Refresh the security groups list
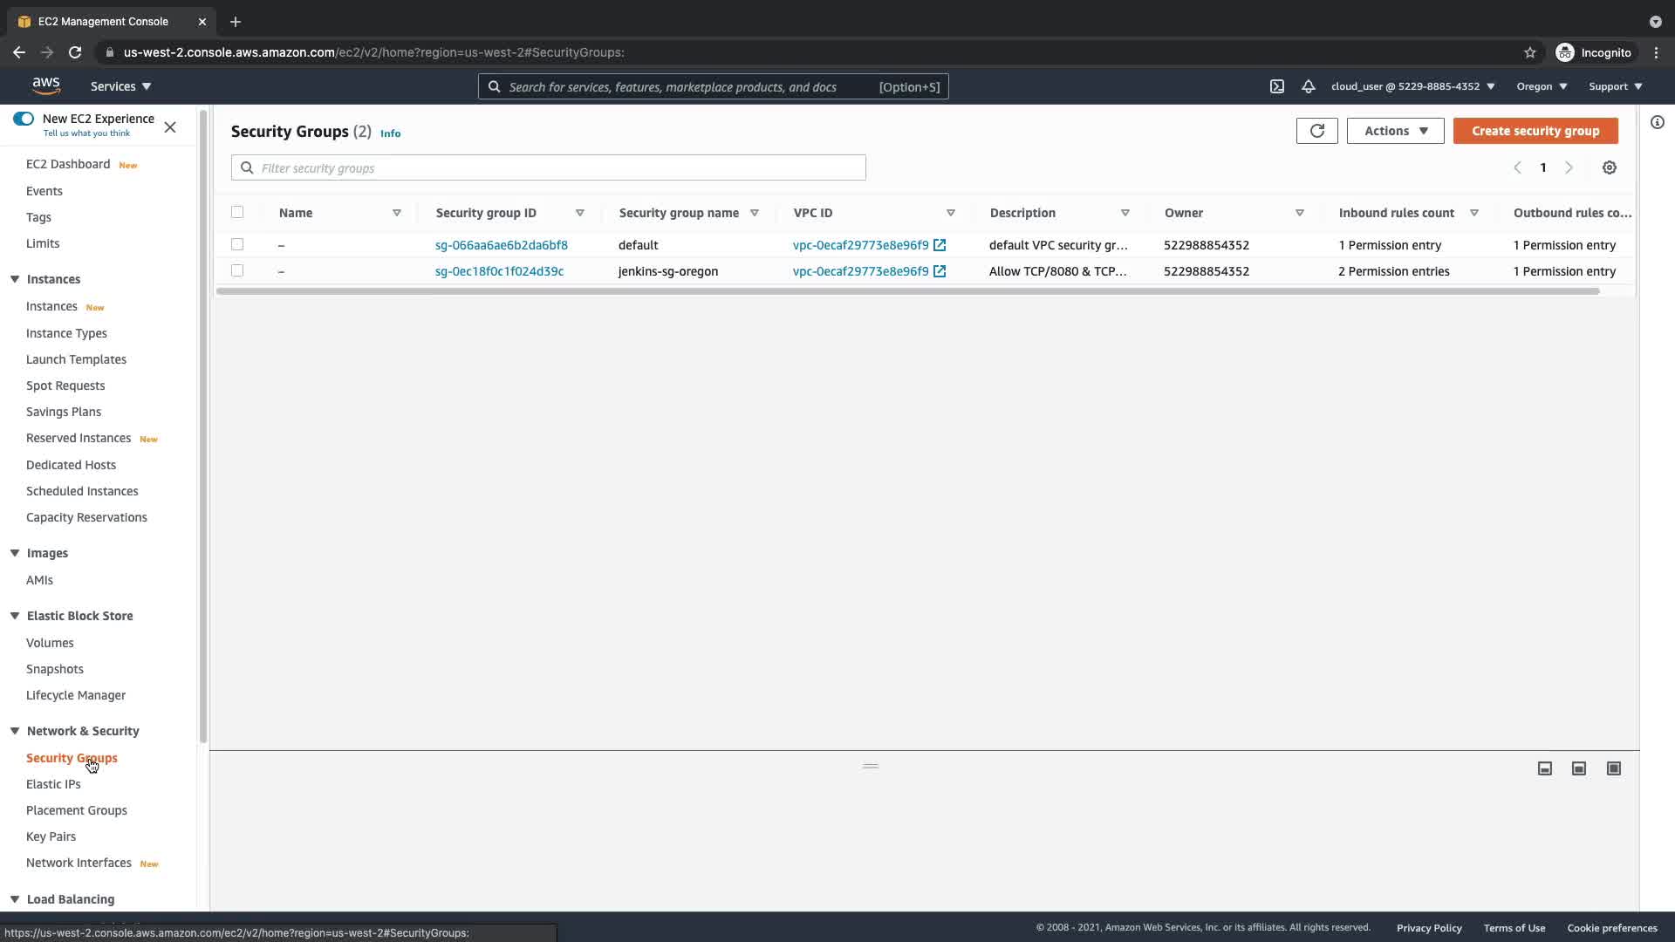1675x942 pixels. [x=1316, y=131]
